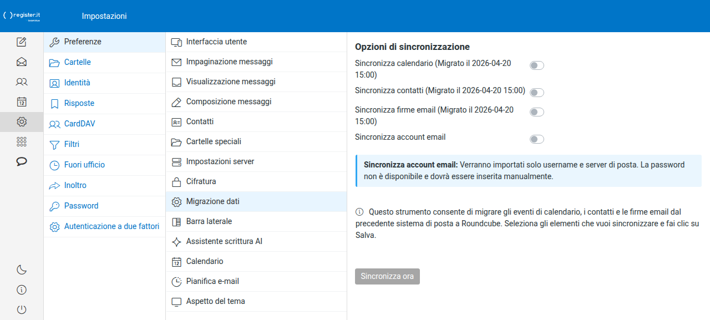Toggle Sincronizza calendario switch
Image resolution: width=710 pixels, height=320 pixels.
tap(536, 65)
